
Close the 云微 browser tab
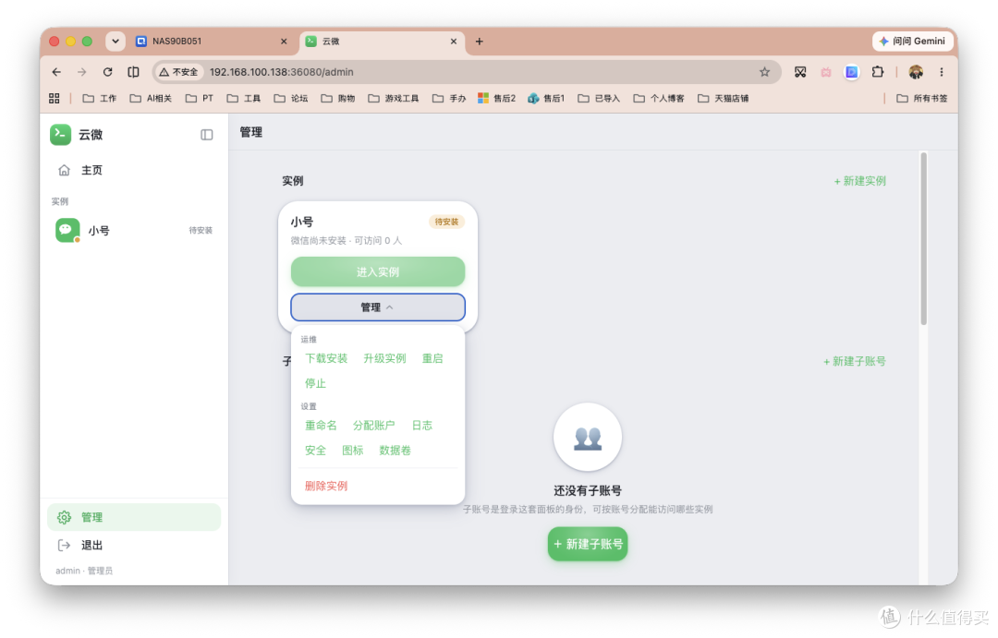coord(453,42)
